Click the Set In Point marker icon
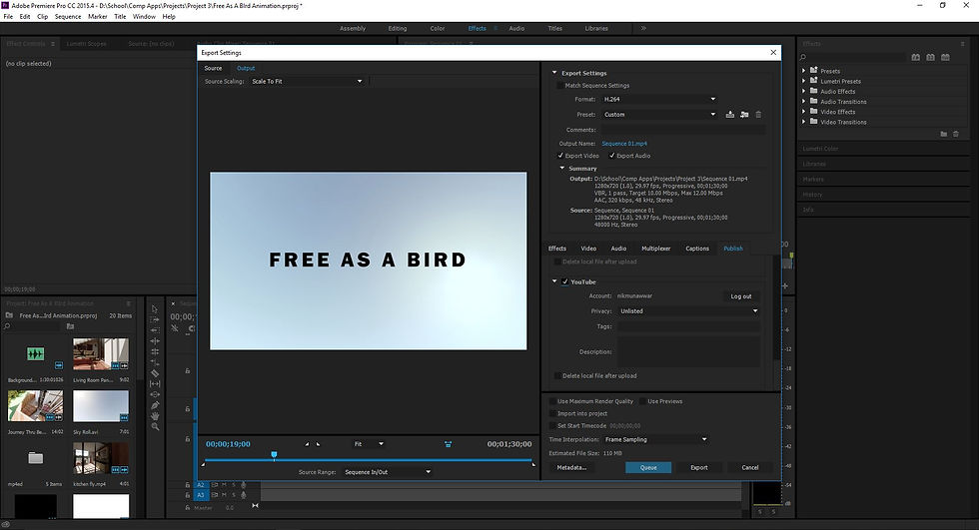 (x=307, y=444)
